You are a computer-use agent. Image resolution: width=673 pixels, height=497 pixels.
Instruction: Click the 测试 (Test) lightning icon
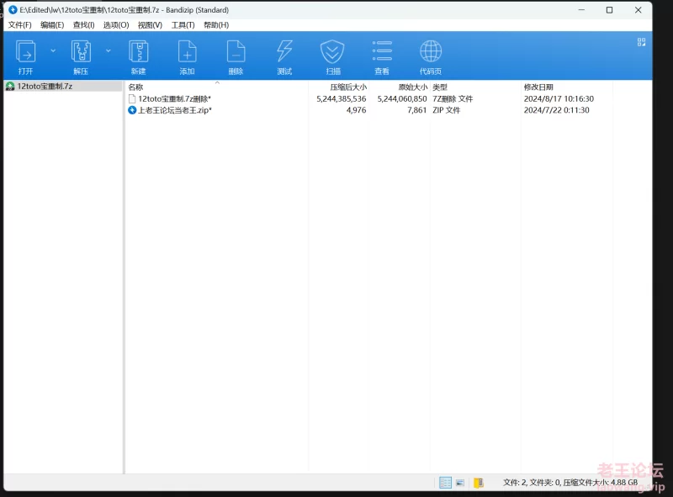tap(284, 51)
